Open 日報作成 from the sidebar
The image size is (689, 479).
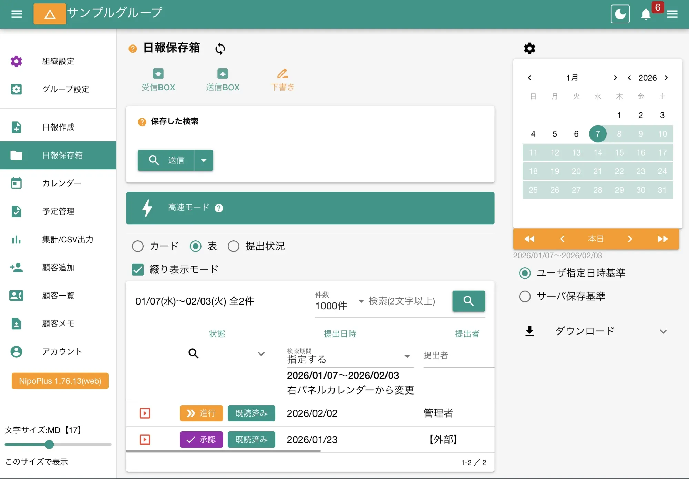pos(57,127)
